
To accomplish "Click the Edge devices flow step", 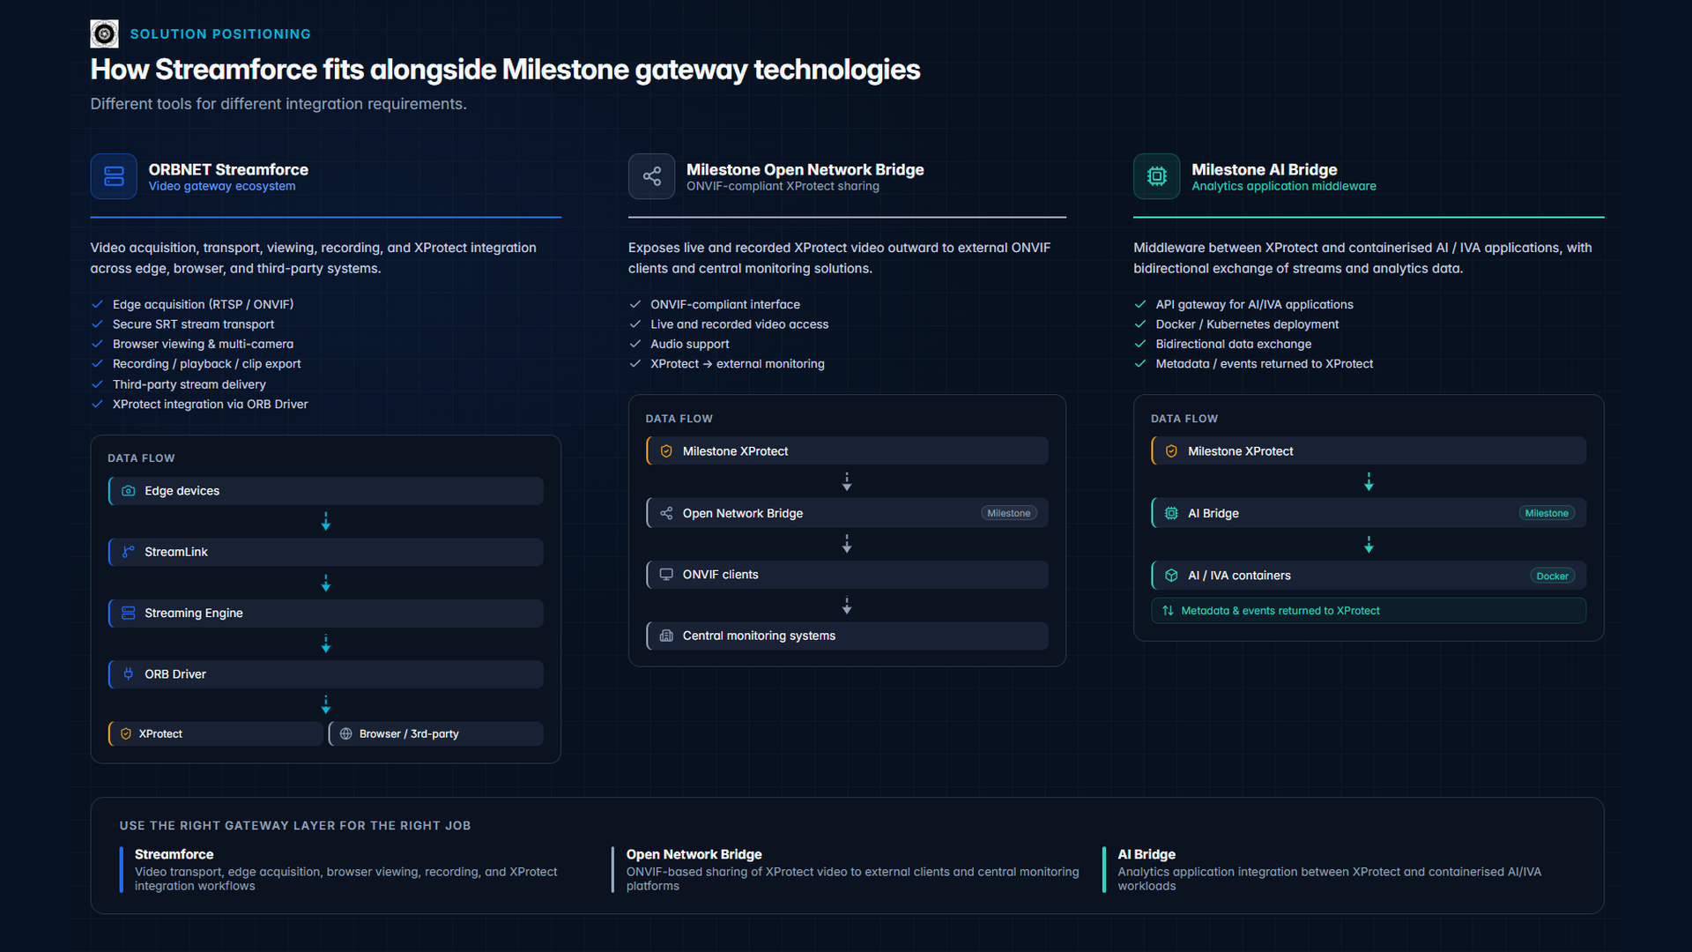I will (325, 491).
